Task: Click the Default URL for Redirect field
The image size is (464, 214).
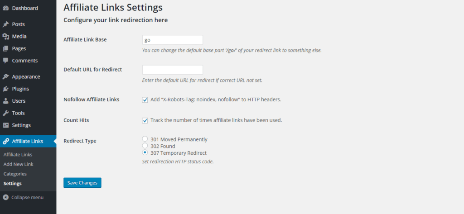Action: (x=173, y=70)
